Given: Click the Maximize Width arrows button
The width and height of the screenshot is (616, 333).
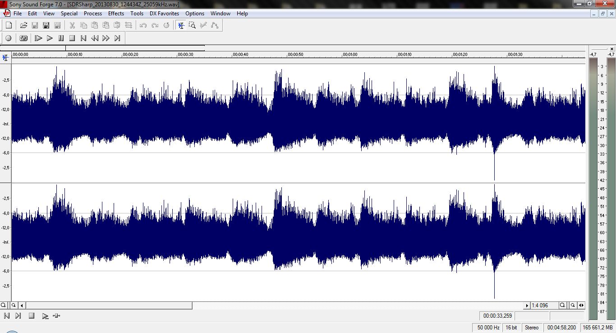Looking at the screenshot, I should pyautogui.click(x=581, y=305).
